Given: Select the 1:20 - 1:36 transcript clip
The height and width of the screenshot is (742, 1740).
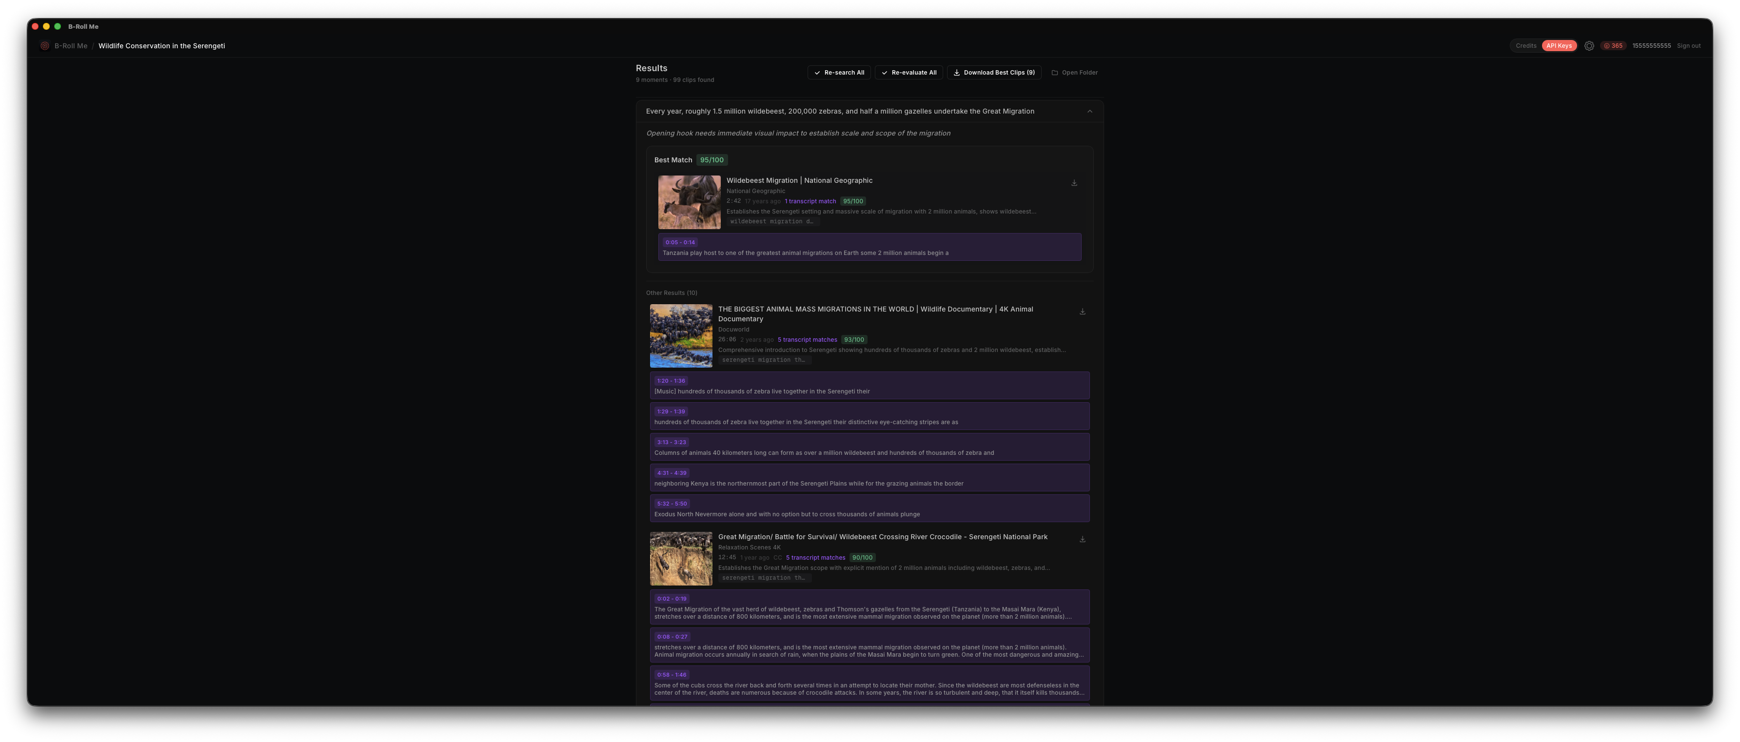Looking at the screenshot, I should 870,386.
